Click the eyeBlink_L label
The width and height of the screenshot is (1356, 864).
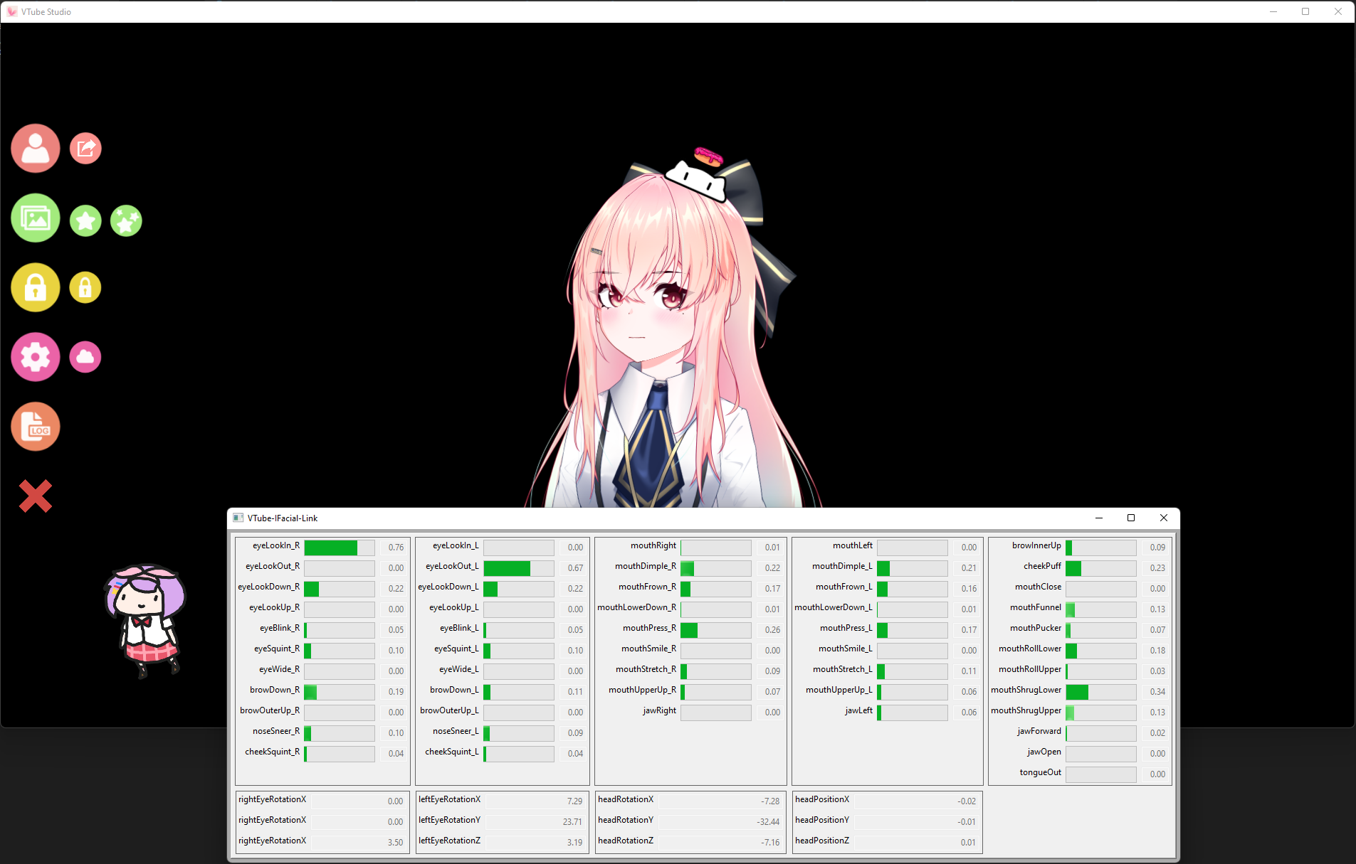459,628
